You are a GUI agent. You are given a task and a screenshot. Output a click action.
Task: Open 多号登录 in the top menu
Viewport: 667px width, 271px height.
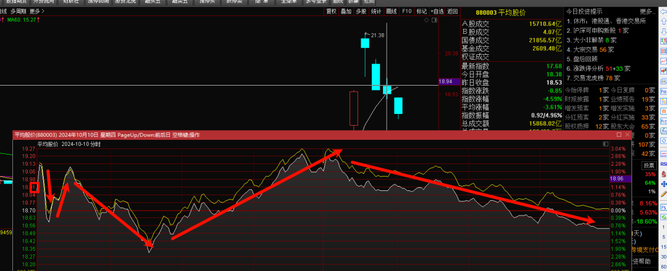point(316,2)
